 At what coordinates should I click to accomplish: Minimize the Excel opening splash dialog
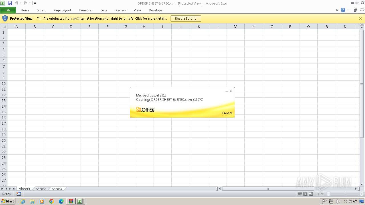[x=227, y=91]
